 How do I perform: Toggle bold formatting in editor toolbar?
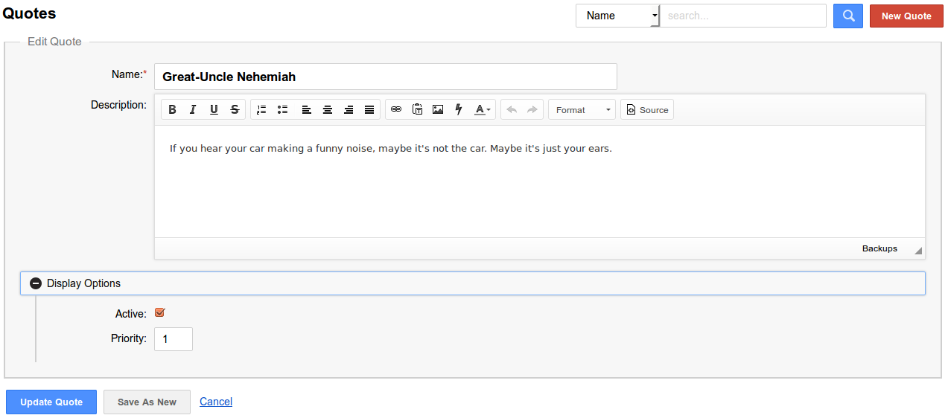tap(172, 109)
